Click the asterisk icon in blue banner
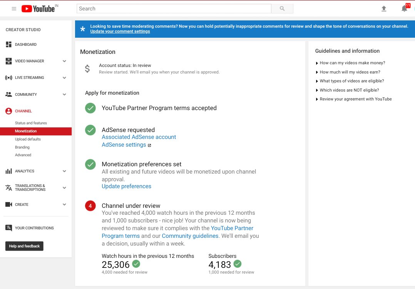Viewport: 415px width, 289px height. pyautogui.click(x=83, y=29)
